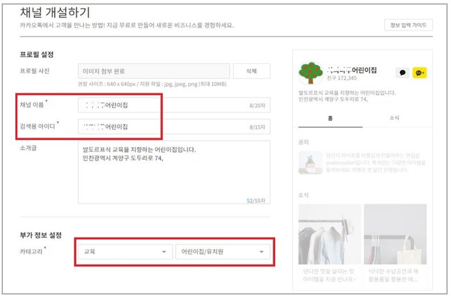Click the 공지 notice thumbnail image

[310, 163]
